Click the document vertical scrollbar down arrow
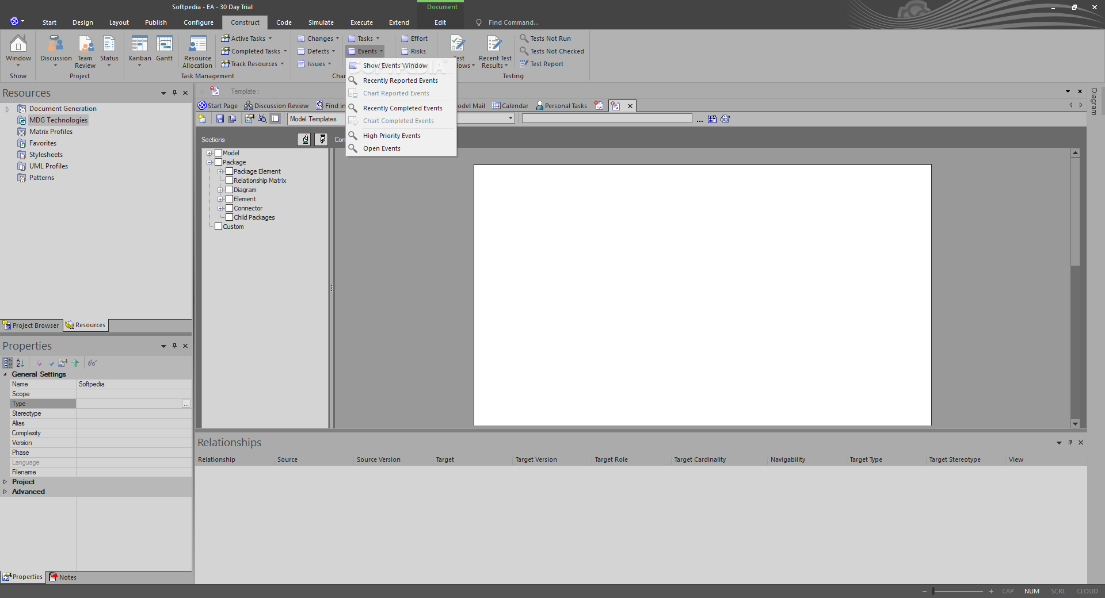This screenshot has height=598, width=1105. (x=1075, y=424)
